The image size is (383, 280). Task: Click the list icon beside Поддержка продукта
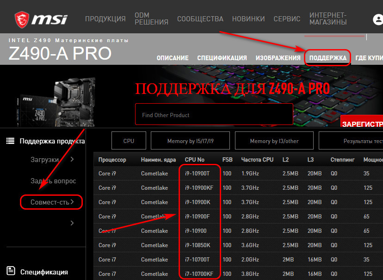click(x=10, y=141)
